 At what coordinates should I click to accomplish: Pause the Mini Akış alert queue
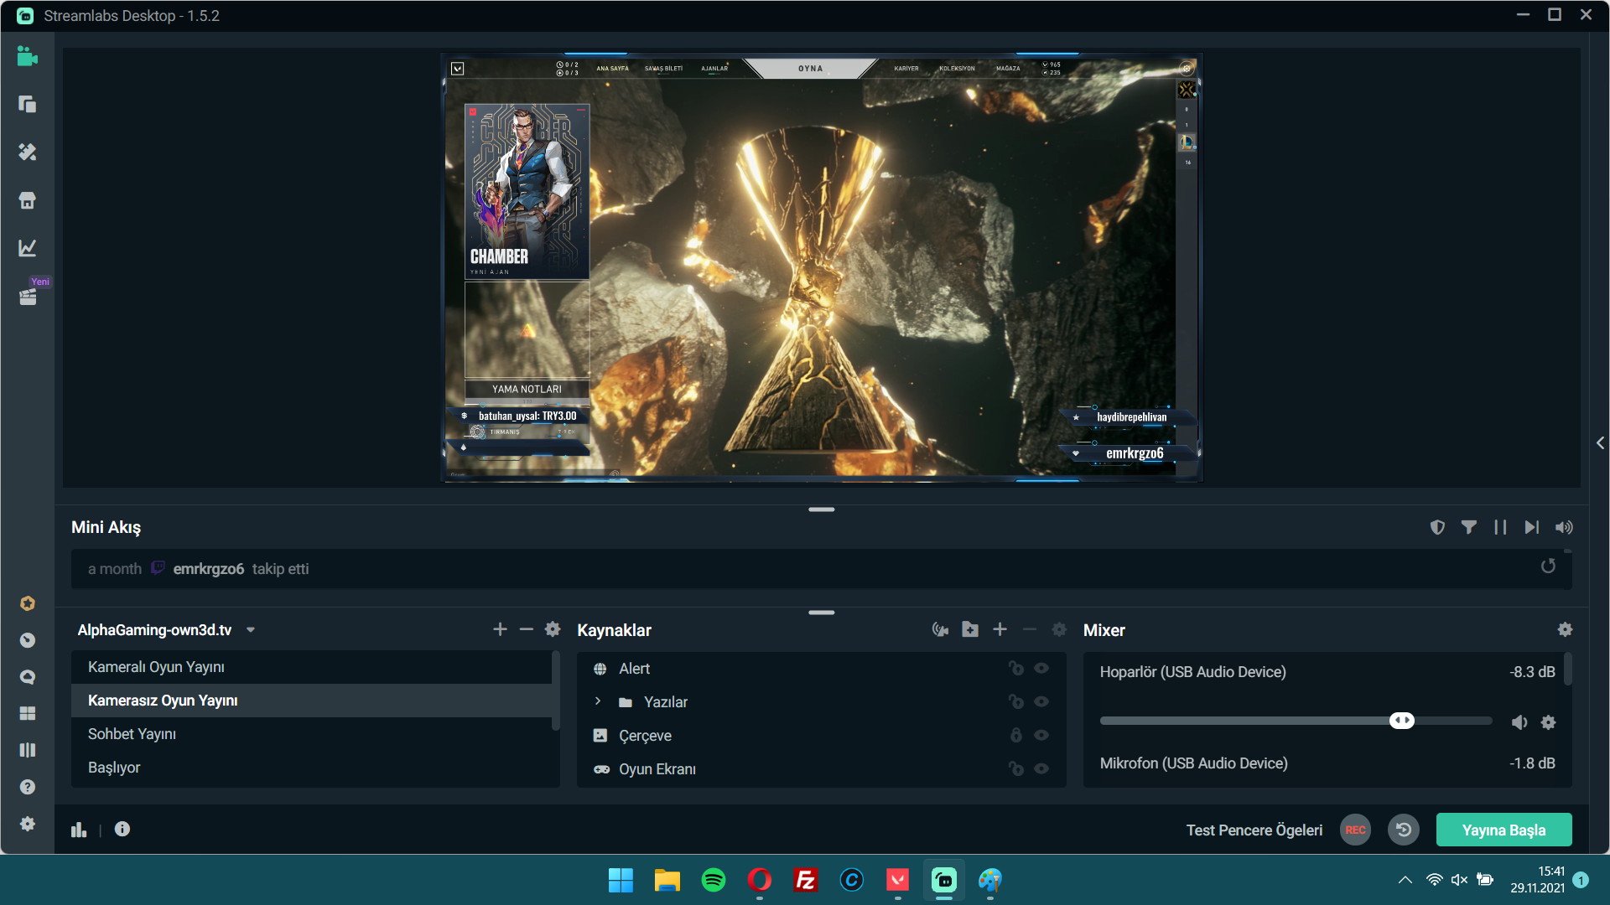click(1500, 527)
